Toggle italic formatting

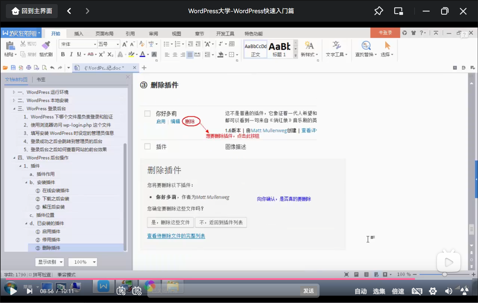[71, 54]
